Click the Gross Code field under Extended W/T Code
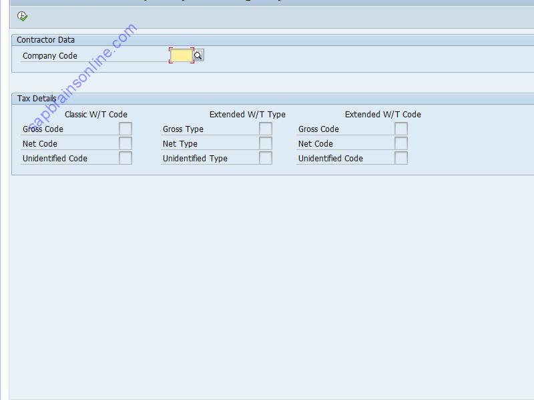 coord(400,129)
